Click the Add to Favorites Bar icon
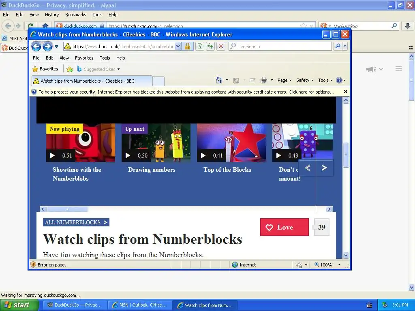 [x=70, y=69]
